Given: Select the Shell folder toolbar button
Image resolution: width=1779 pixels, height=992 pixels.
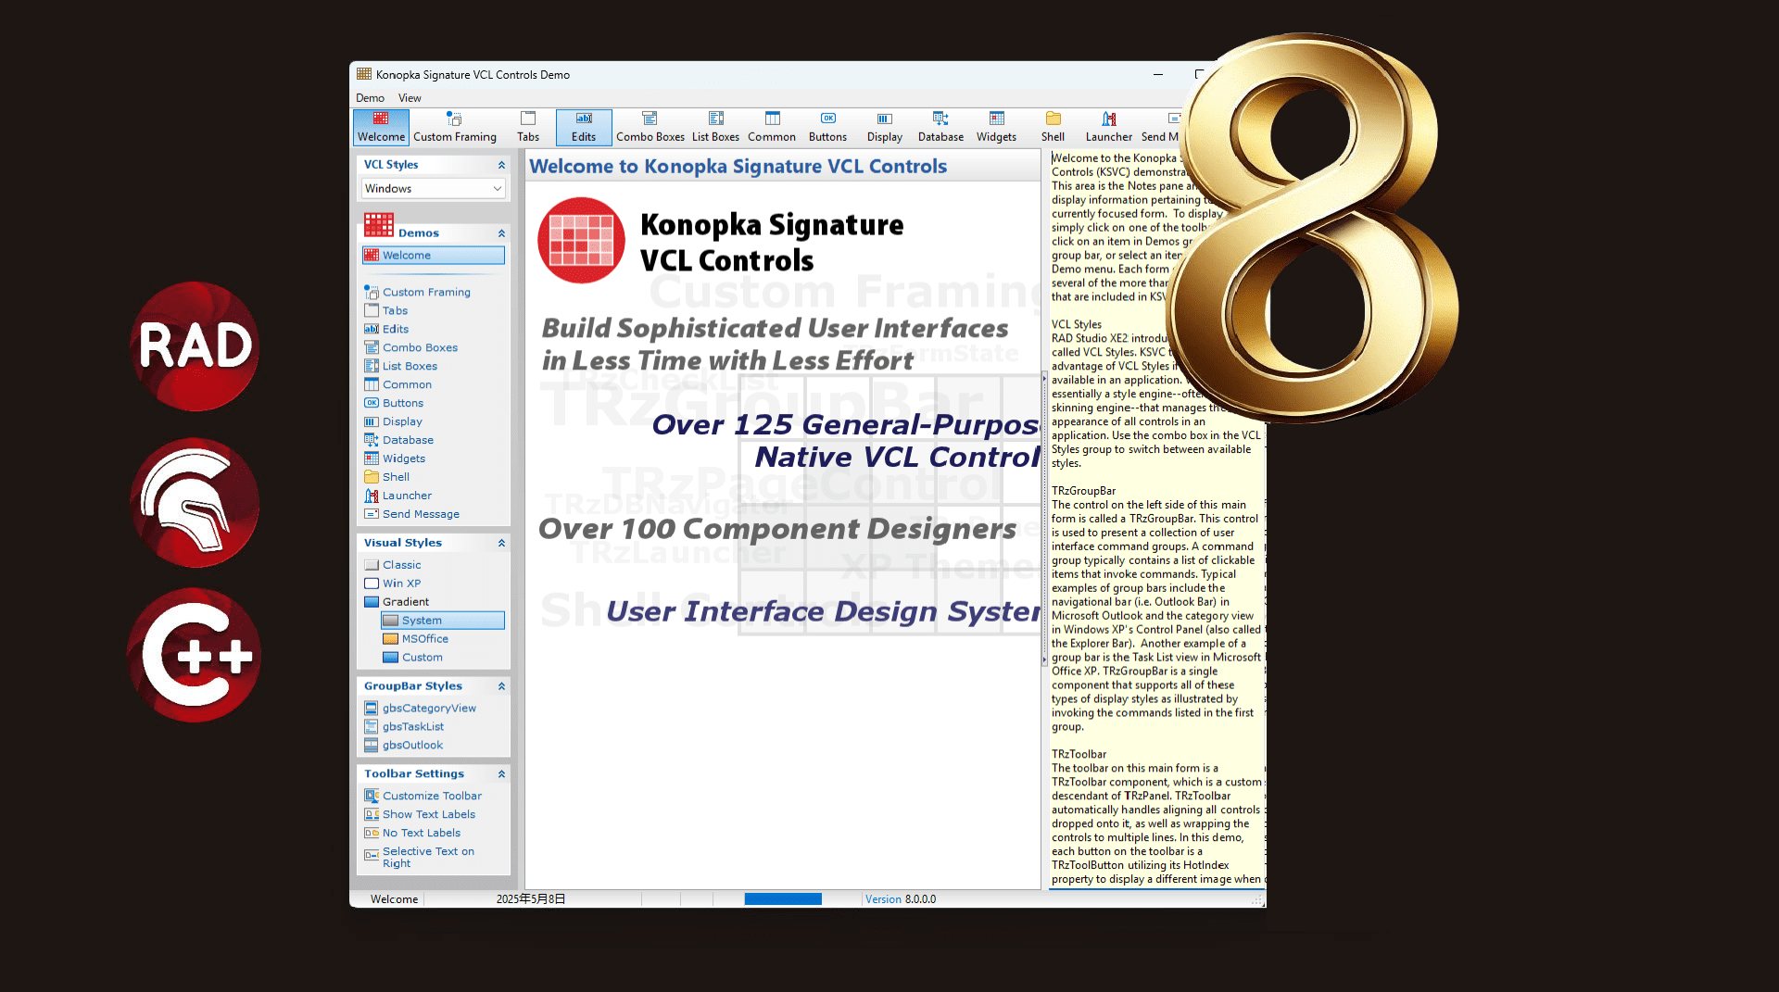Looking at the screenshot, I should (x=1053, y=127).
